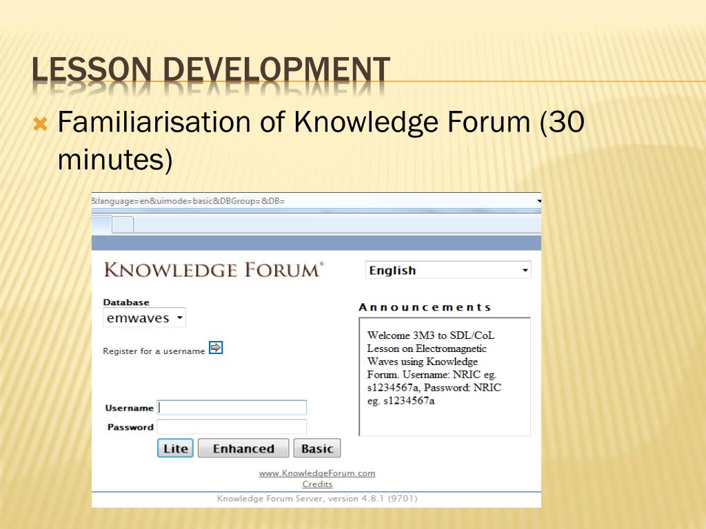Focus the Password input field
The image size is (706, 529).
point(232,426)
